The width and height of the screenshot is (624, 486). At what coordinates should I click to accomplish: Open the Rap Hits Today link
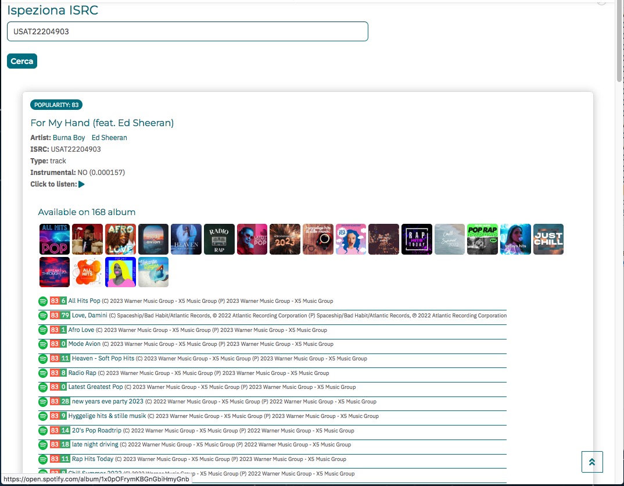[x=93, y=459]
